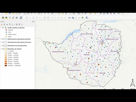Click the Undo arrow

click(62, 18)
